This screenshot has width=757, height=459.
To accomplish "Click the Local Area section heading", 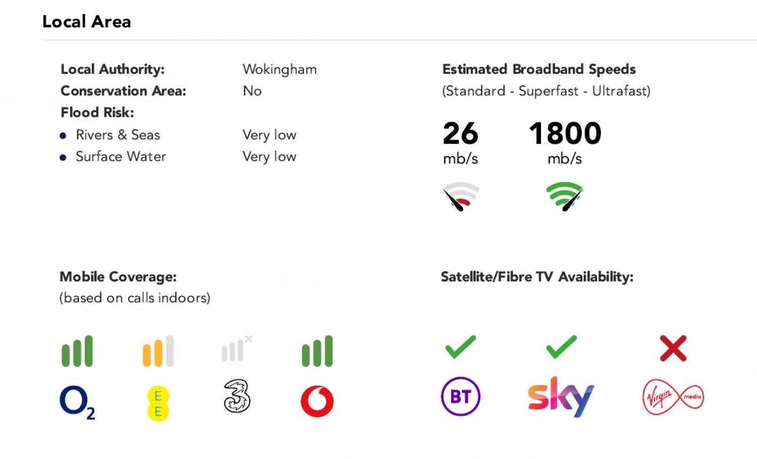I will (87, 22).
